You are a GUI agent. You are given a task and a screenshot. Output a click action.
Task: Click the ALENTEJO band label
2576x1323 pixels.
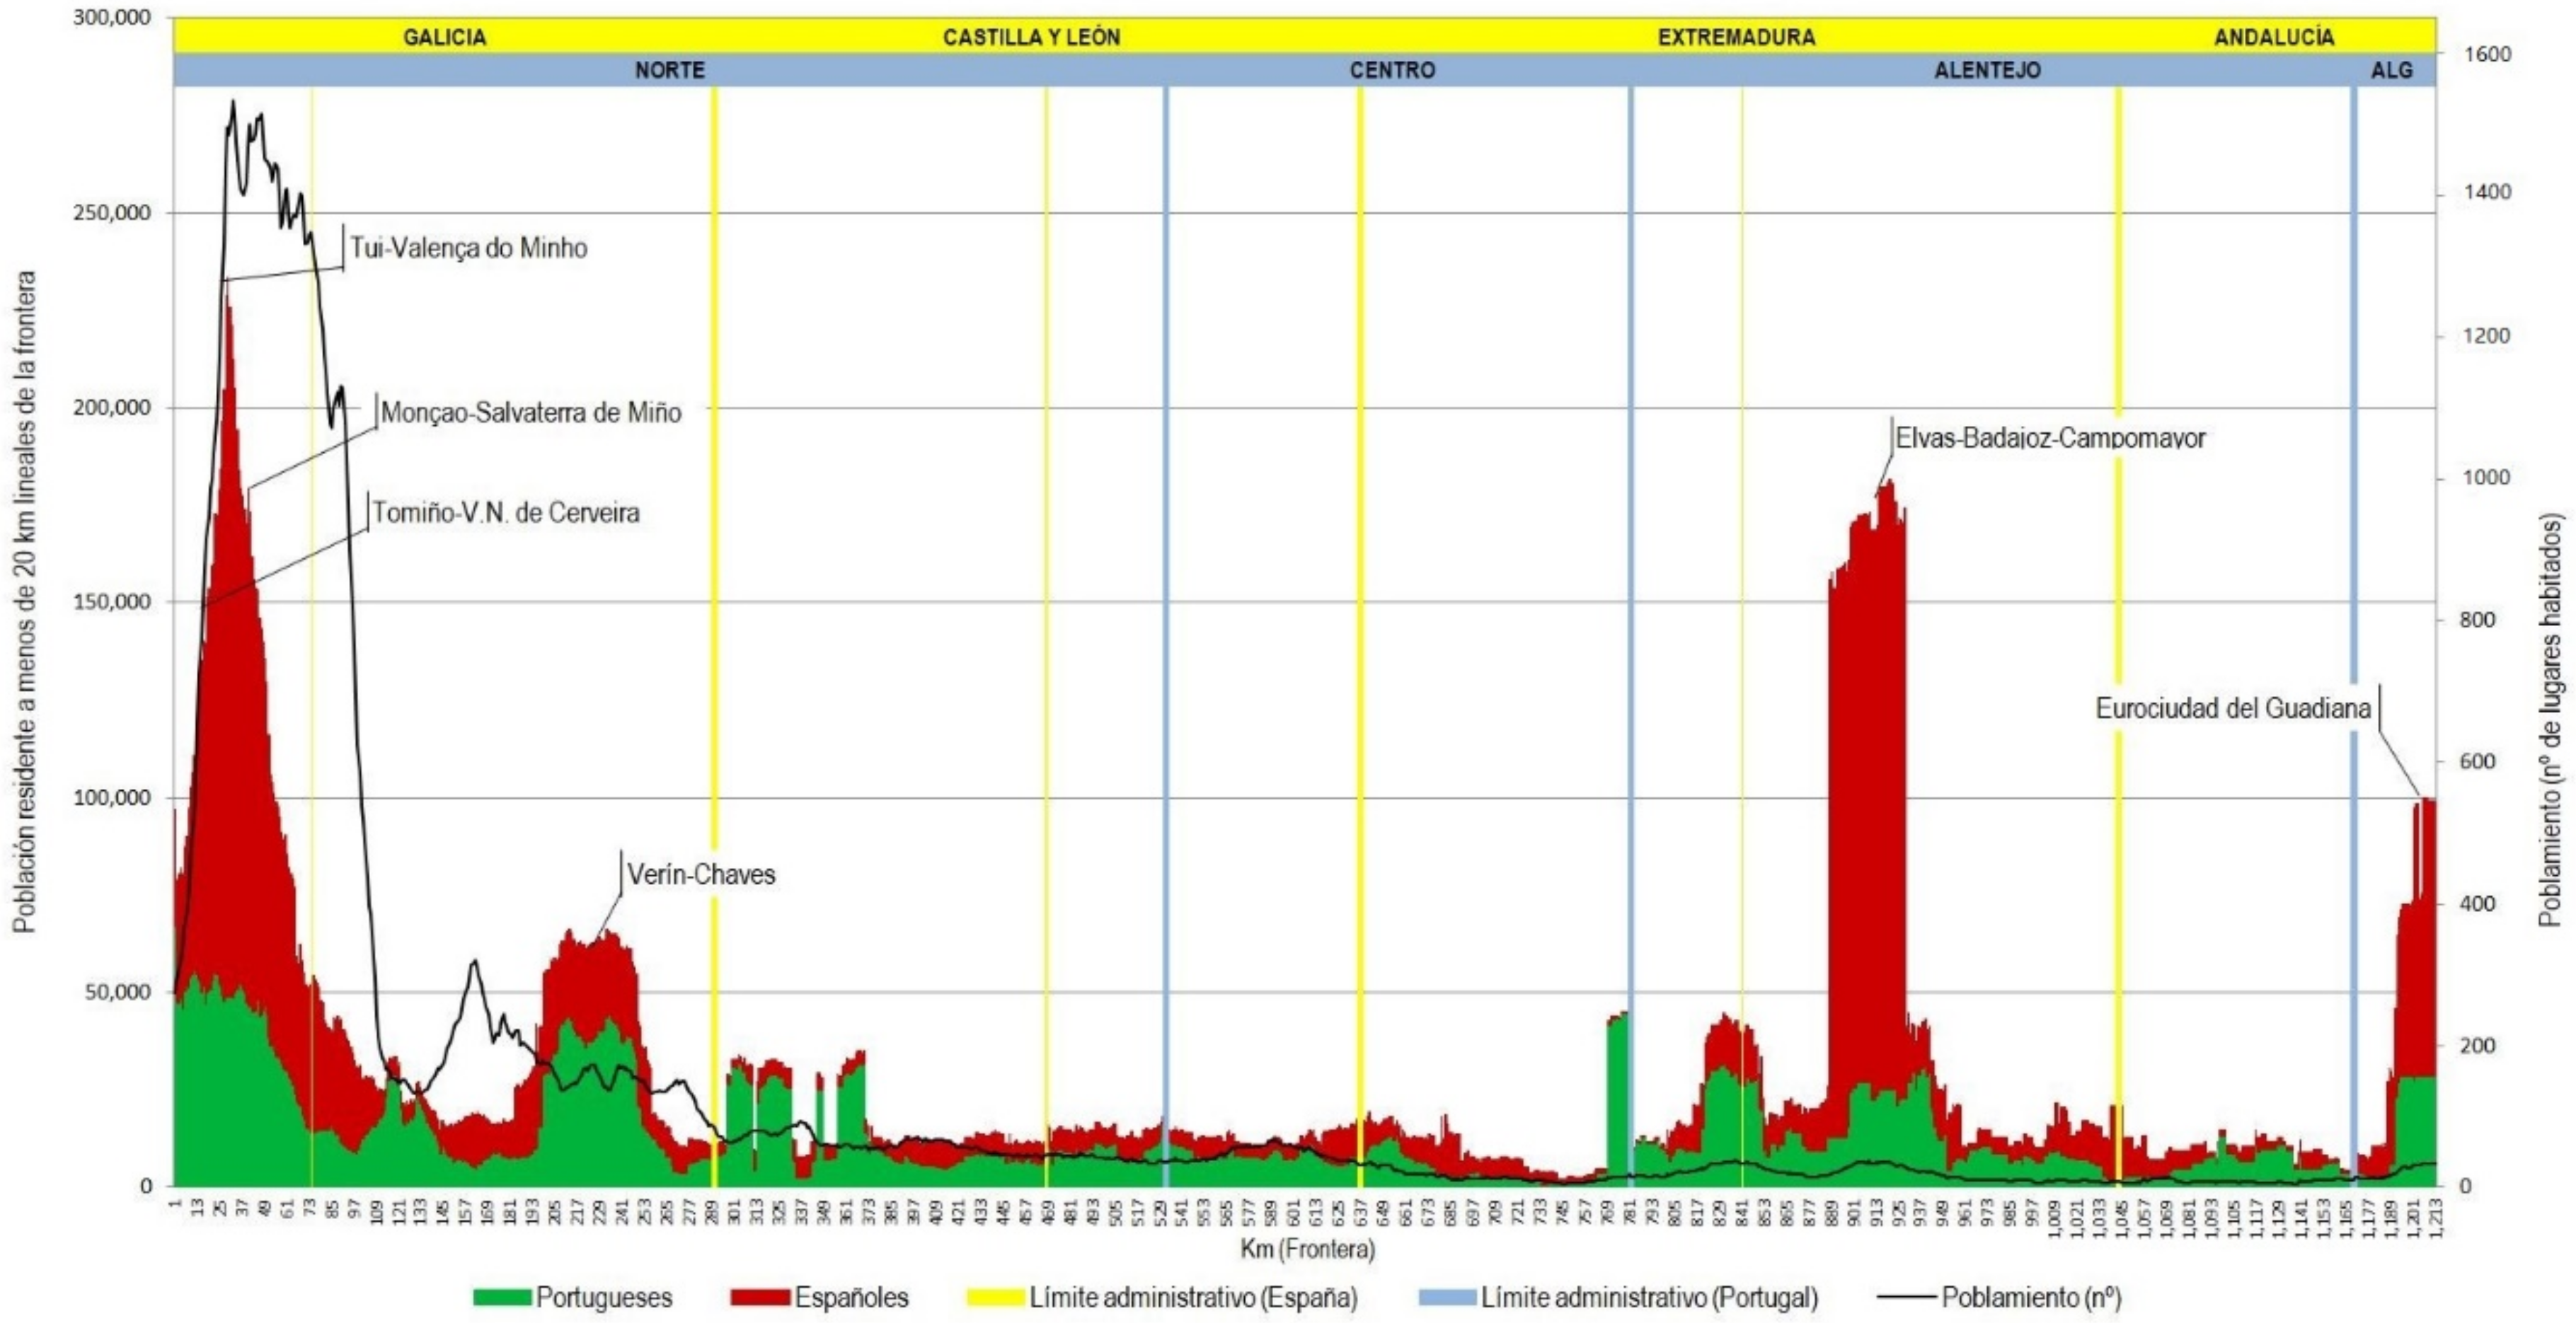coord(1987,70)
